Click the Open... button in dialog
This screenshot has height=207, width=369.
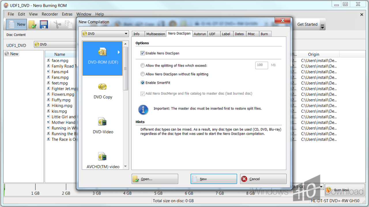coord(155,179)
